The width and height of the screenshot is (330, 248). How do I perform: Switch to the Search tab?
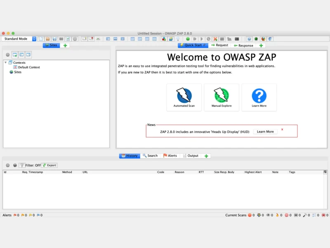[150, 156]
